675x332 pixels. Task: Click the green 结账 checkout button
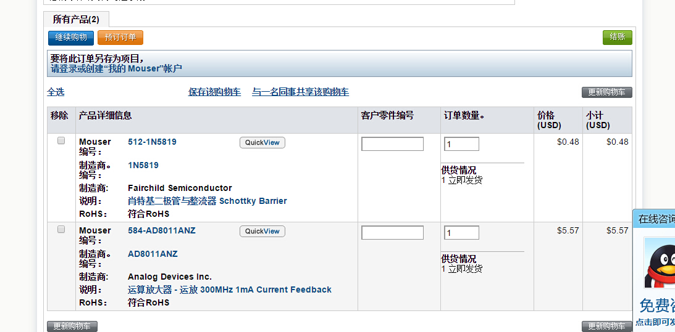tap(618, 38)
